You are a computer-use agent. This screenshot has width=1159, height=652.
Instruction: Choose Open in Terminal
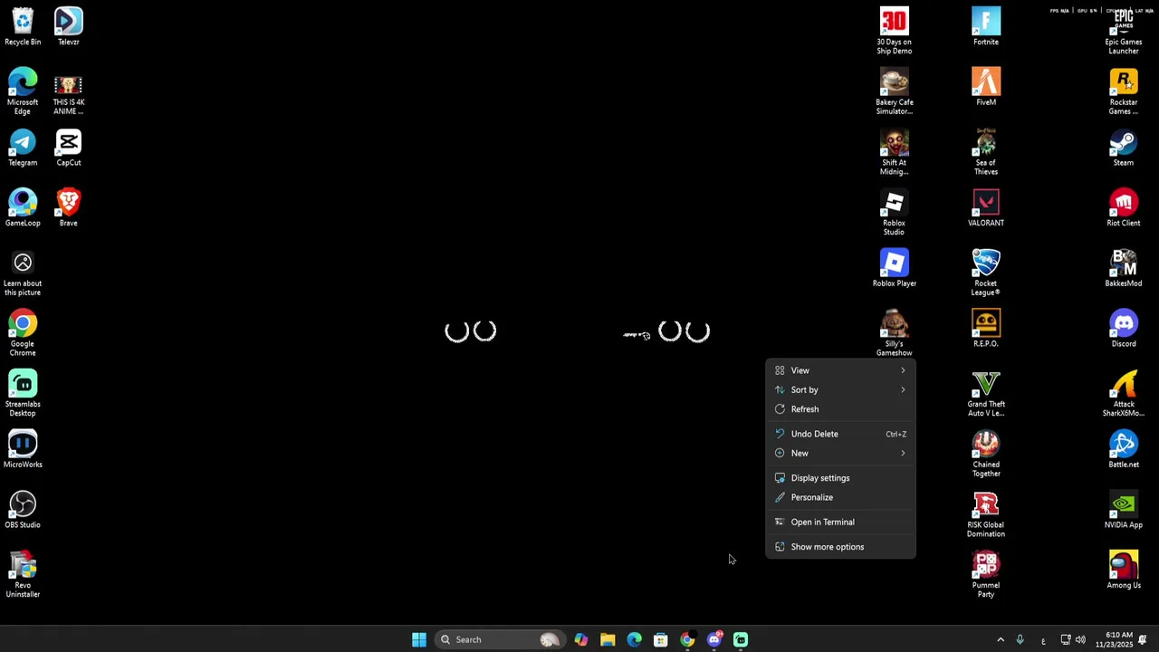[841, 522]
